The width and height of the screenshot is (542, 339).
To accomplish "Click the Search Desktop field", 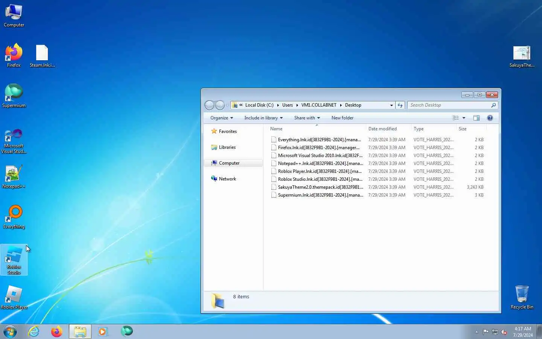I will pyautogui.click(x=452, y=105).
